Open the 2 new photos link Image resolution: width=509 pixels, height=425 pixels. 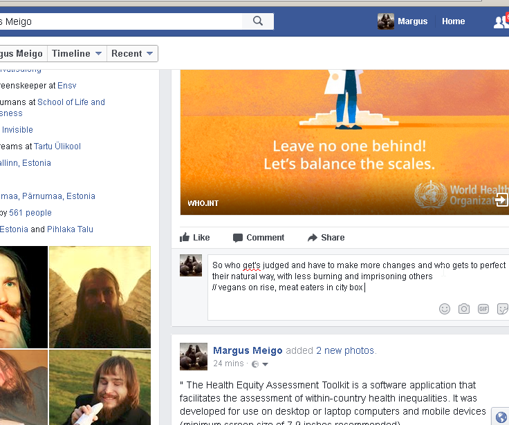[x=345, y=350]
